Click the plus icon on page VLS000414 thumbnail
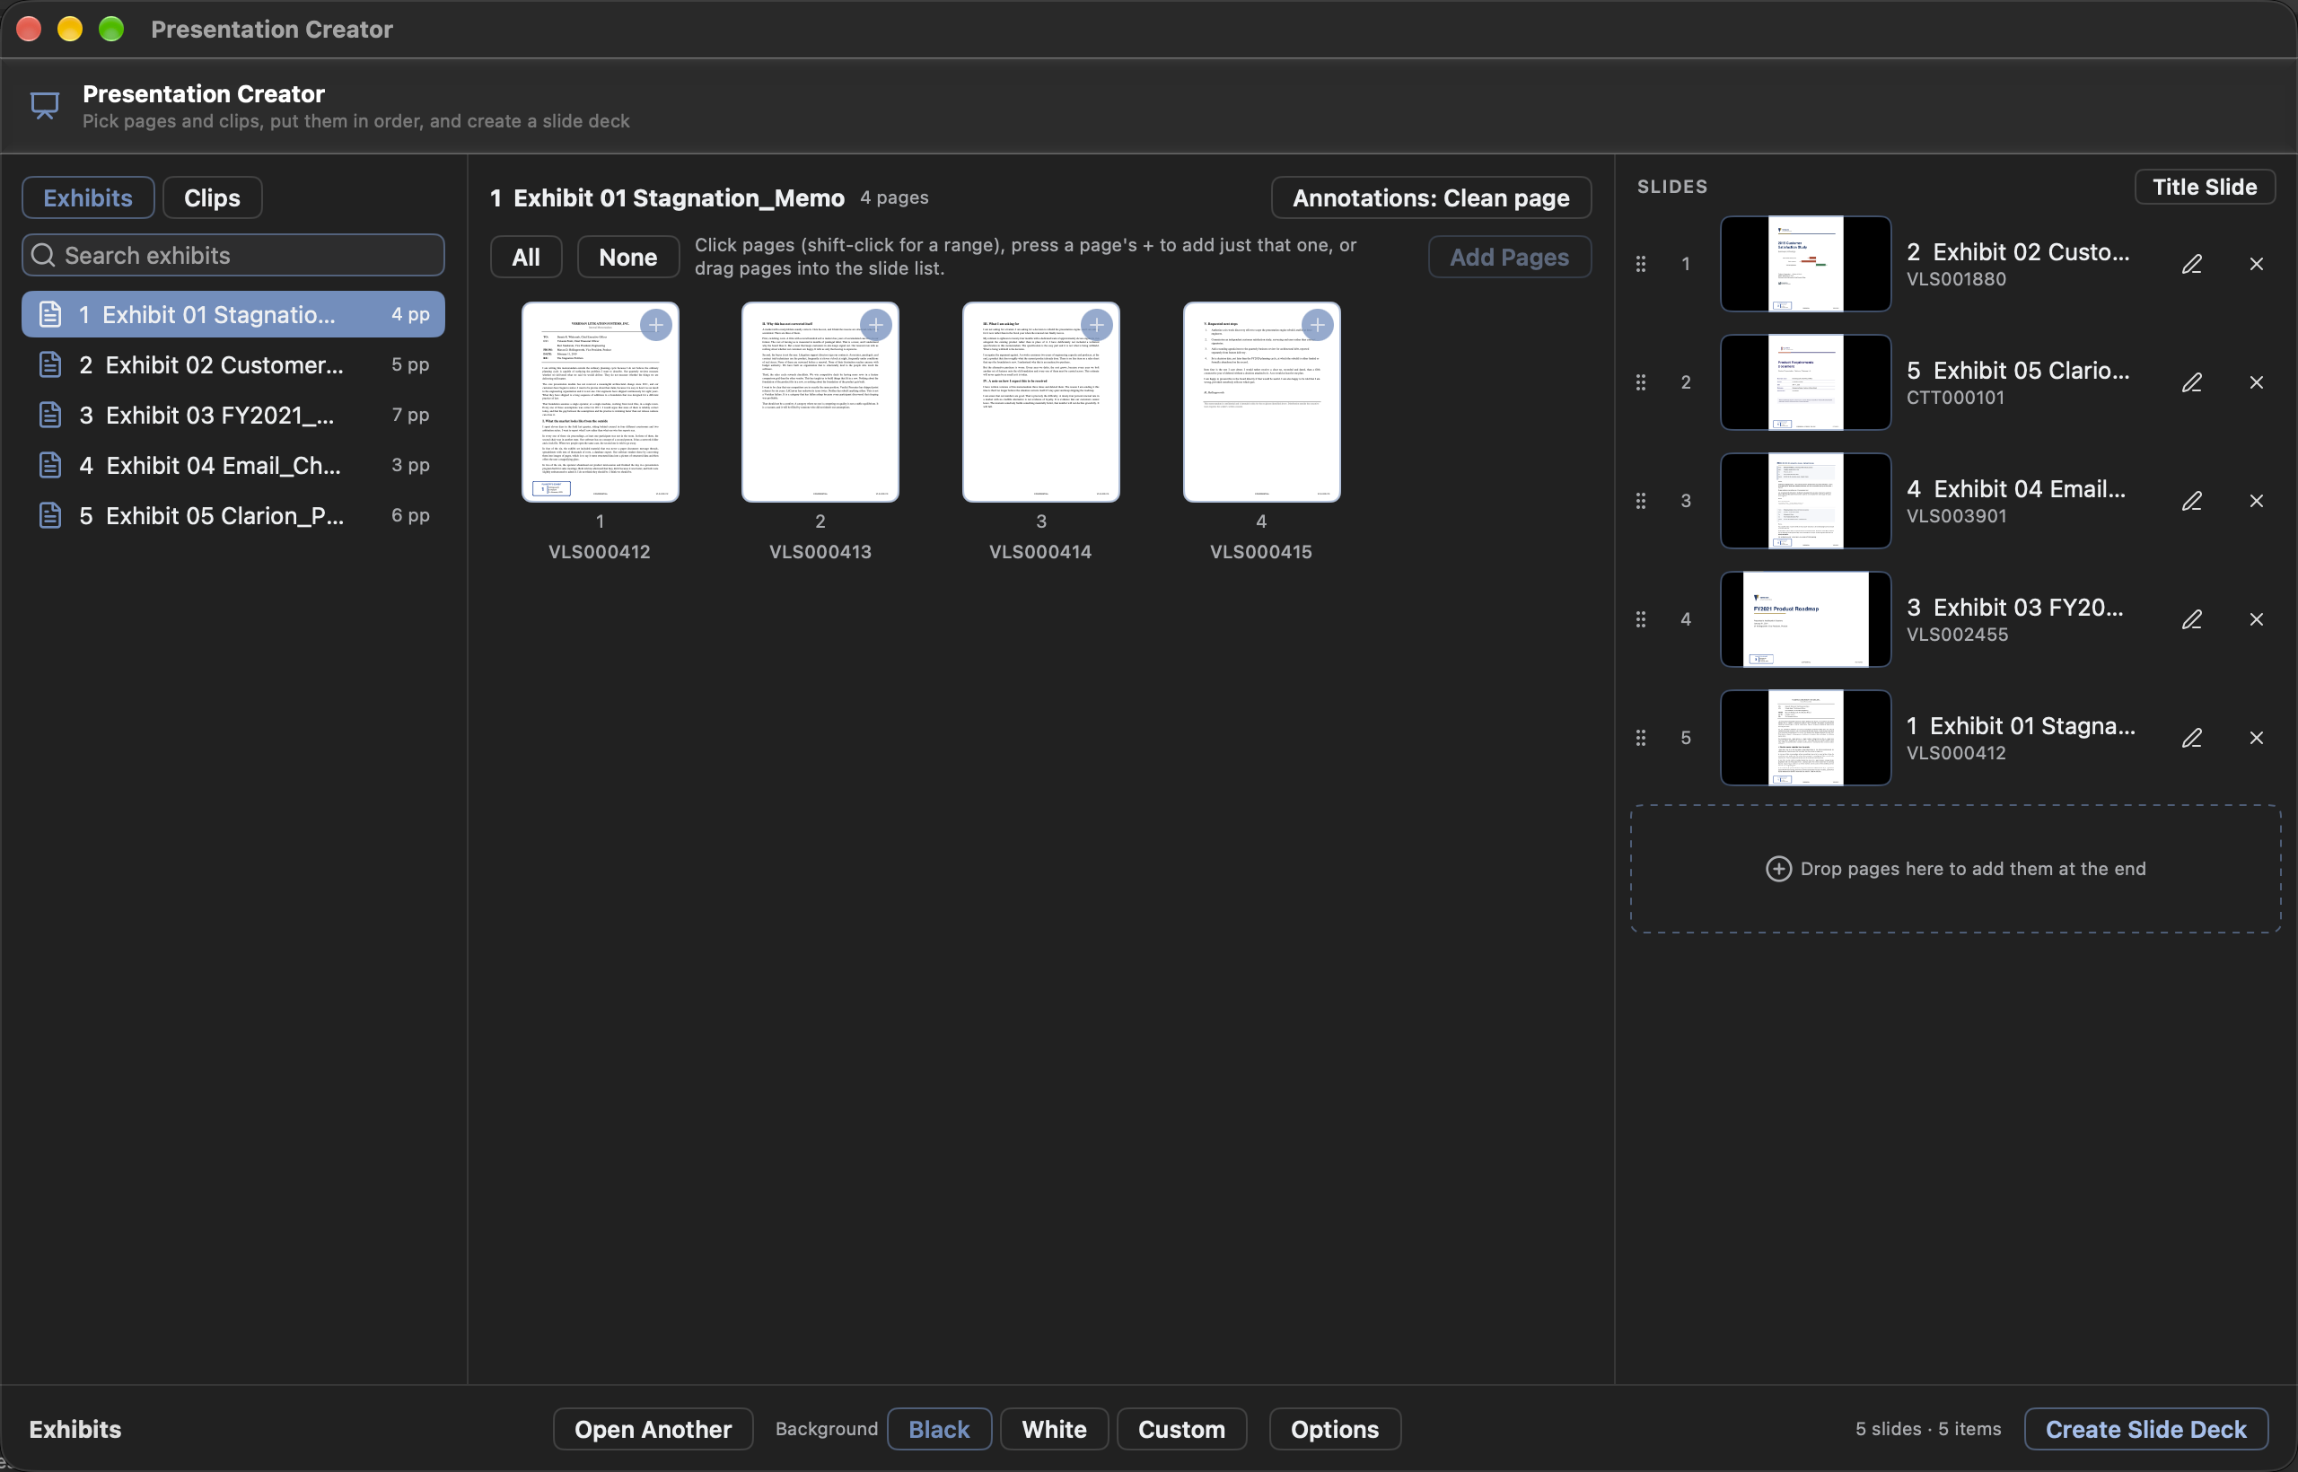 1096,325
